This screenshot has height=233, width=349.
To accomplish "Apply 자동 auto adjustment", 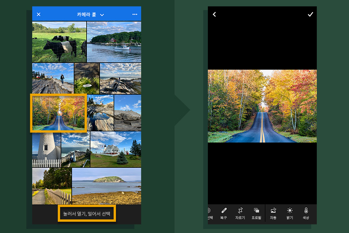I will [x=273, y=213].
